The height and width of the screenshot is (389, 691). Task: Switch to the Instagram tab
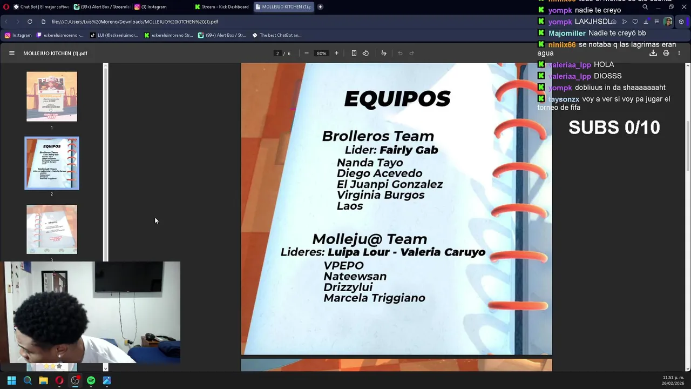[x=161, y=6]
